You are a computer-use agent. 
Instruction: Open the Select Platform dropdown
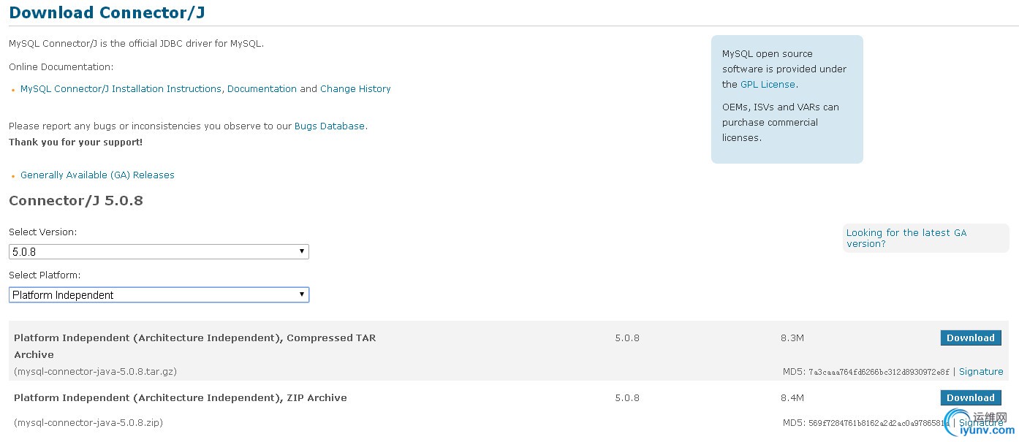pos(159,294)
